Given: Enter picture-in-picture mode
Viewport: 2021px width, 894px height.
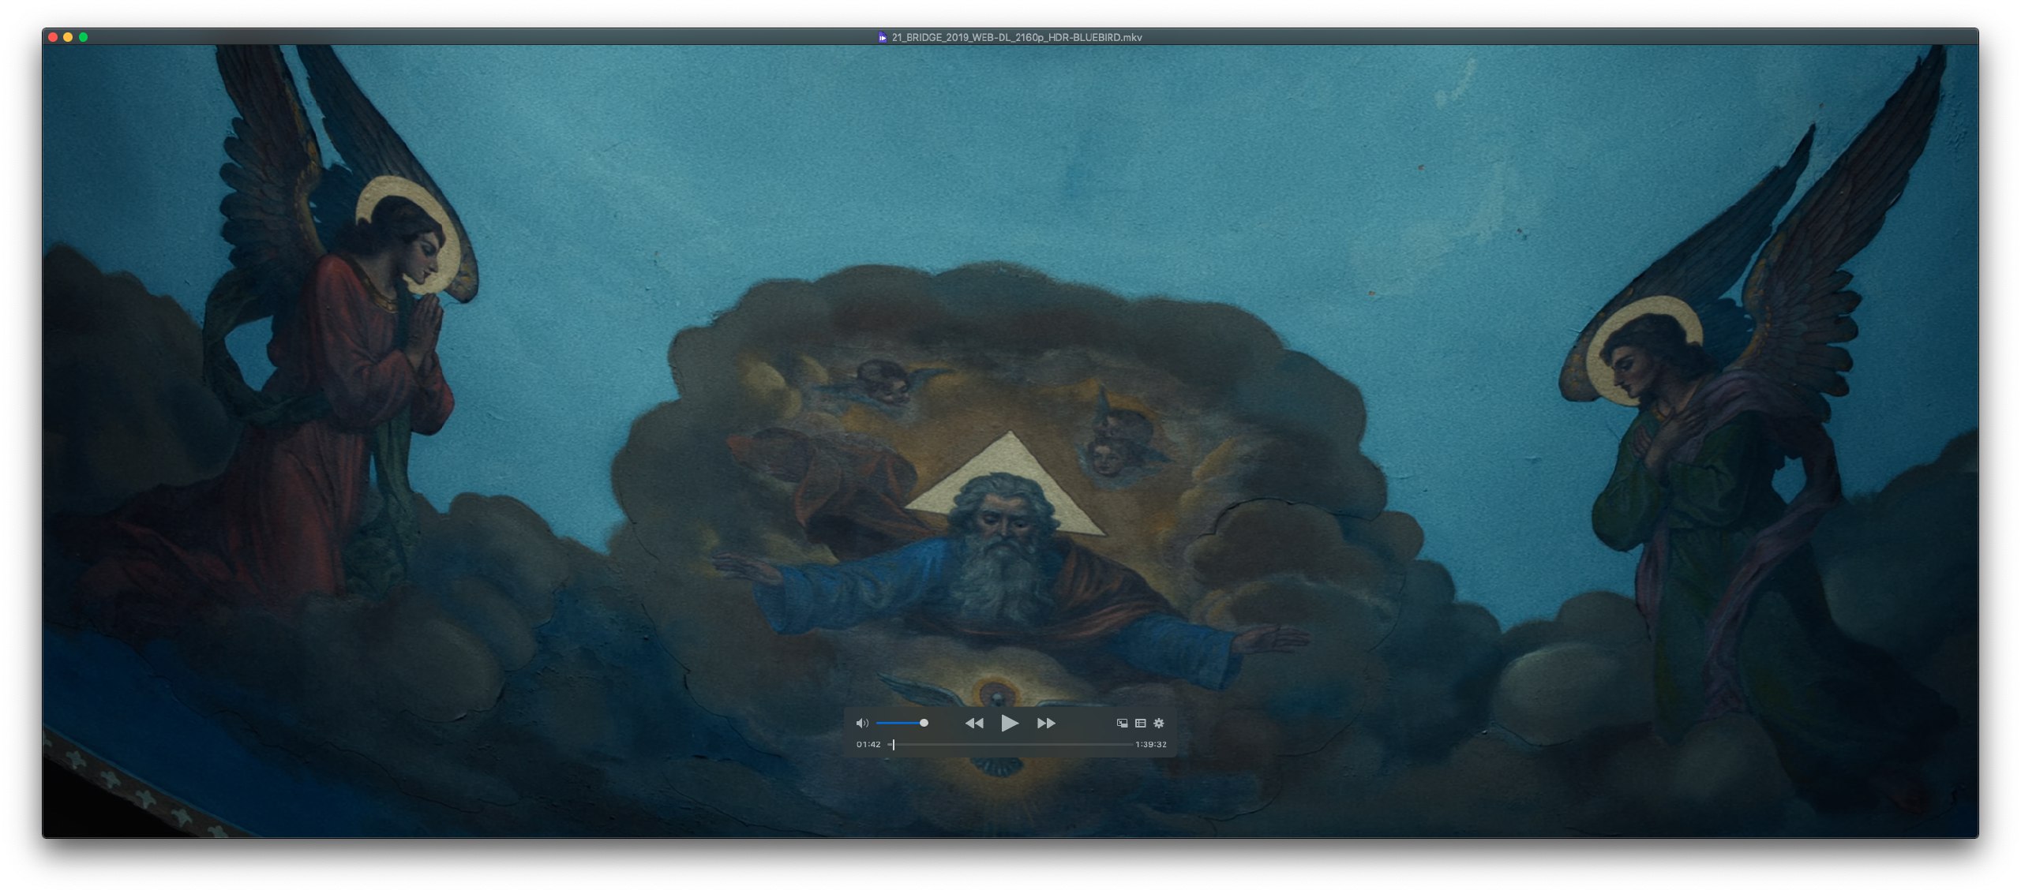Looking at the screenshot, I should pos(1122,723).
